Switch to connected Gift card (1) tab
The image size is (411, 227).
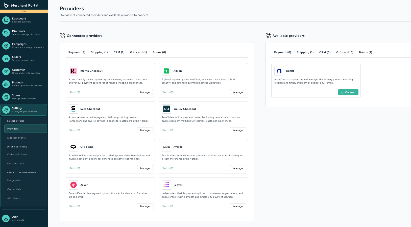(138, 52)
